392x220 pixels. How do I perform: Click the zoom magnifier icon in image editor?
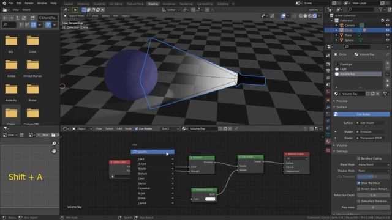54,143
